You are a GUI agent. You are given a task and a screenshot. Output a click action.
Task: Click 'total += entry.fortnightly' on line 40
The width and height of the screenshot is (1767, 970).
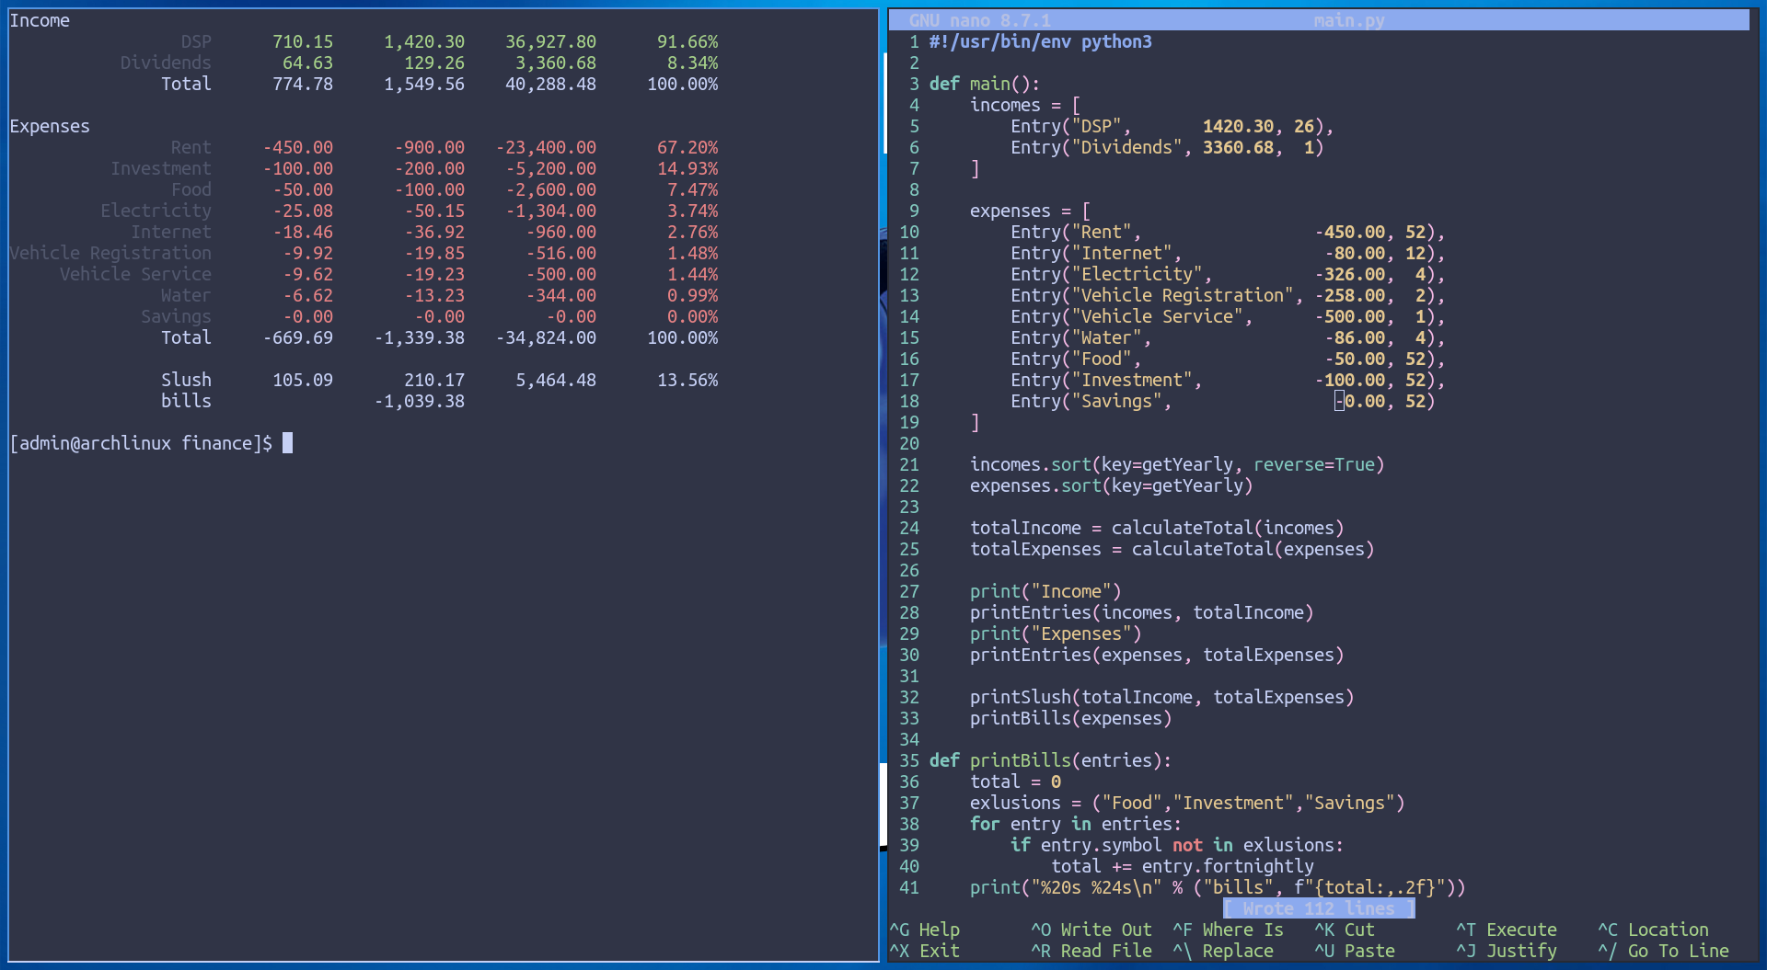point(1183,866)
